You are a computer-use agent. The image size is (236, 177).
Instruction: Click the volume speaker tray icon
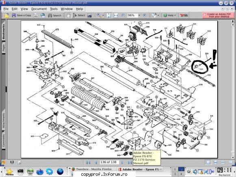[195, 172]
